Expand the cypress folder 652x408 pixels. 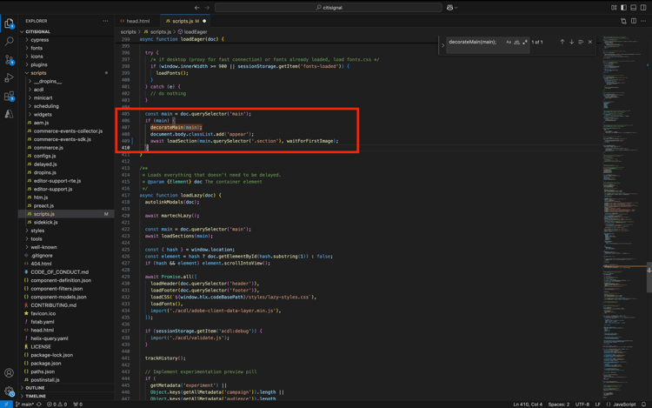click(x=39, y=40)
